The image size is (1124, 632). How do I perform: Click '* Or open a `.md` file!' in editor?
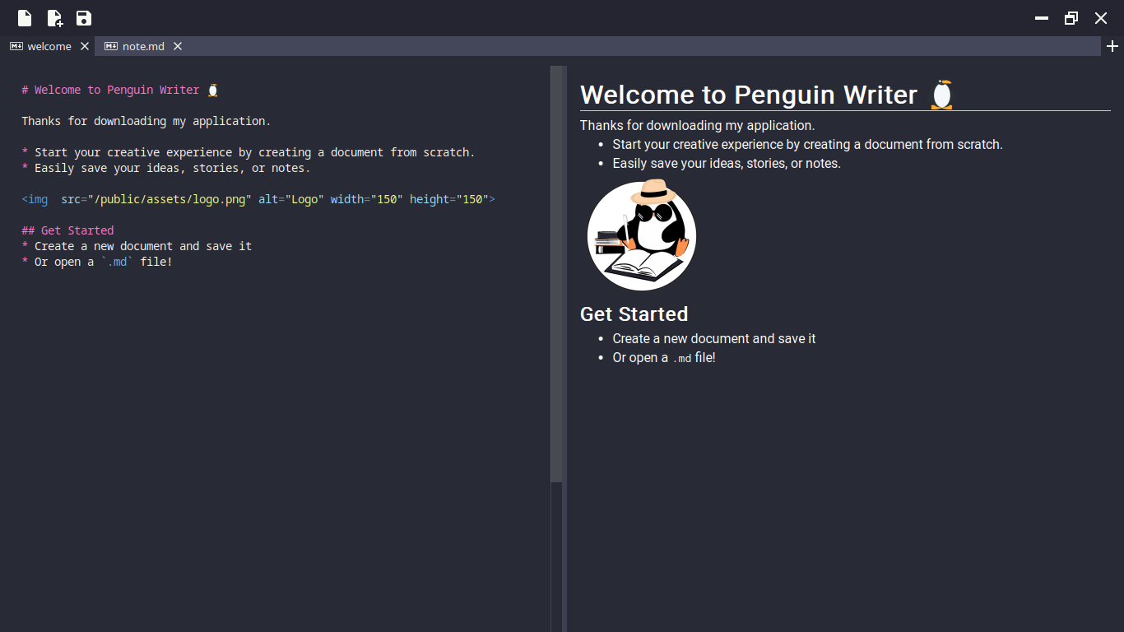pyautogui.click(x=97, y=262)
